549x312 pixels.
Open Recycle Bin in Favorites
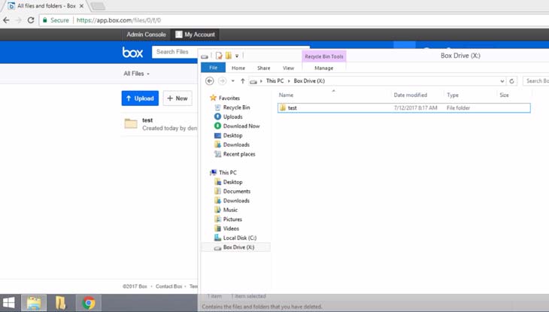(x=236, y=108)
